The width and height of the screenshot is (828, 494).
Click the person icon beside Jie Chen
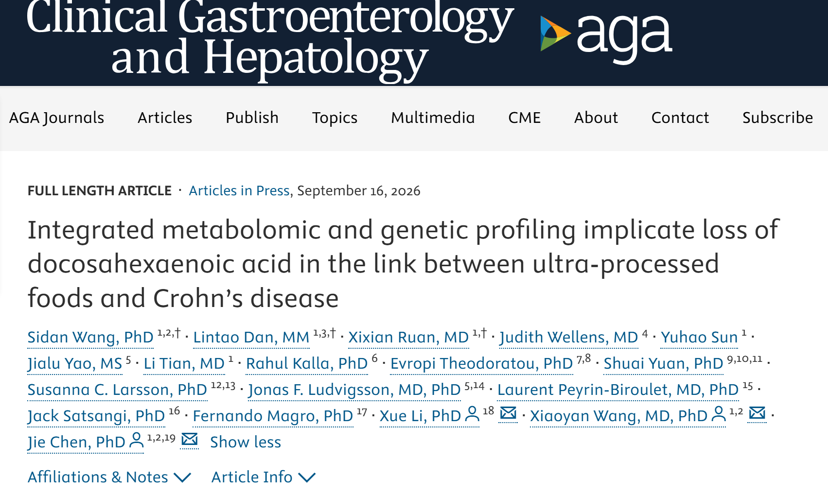point(137,441)
